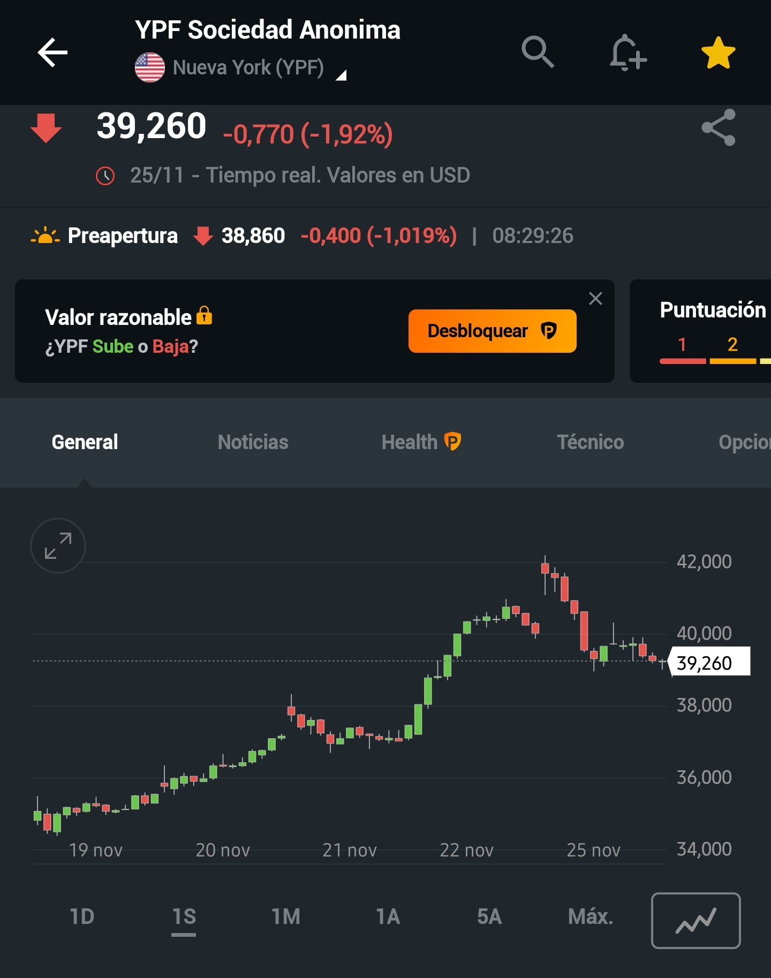771x978 pixels.
Task: Open the search magnifier icon
Action: click(x=538, y=52)
